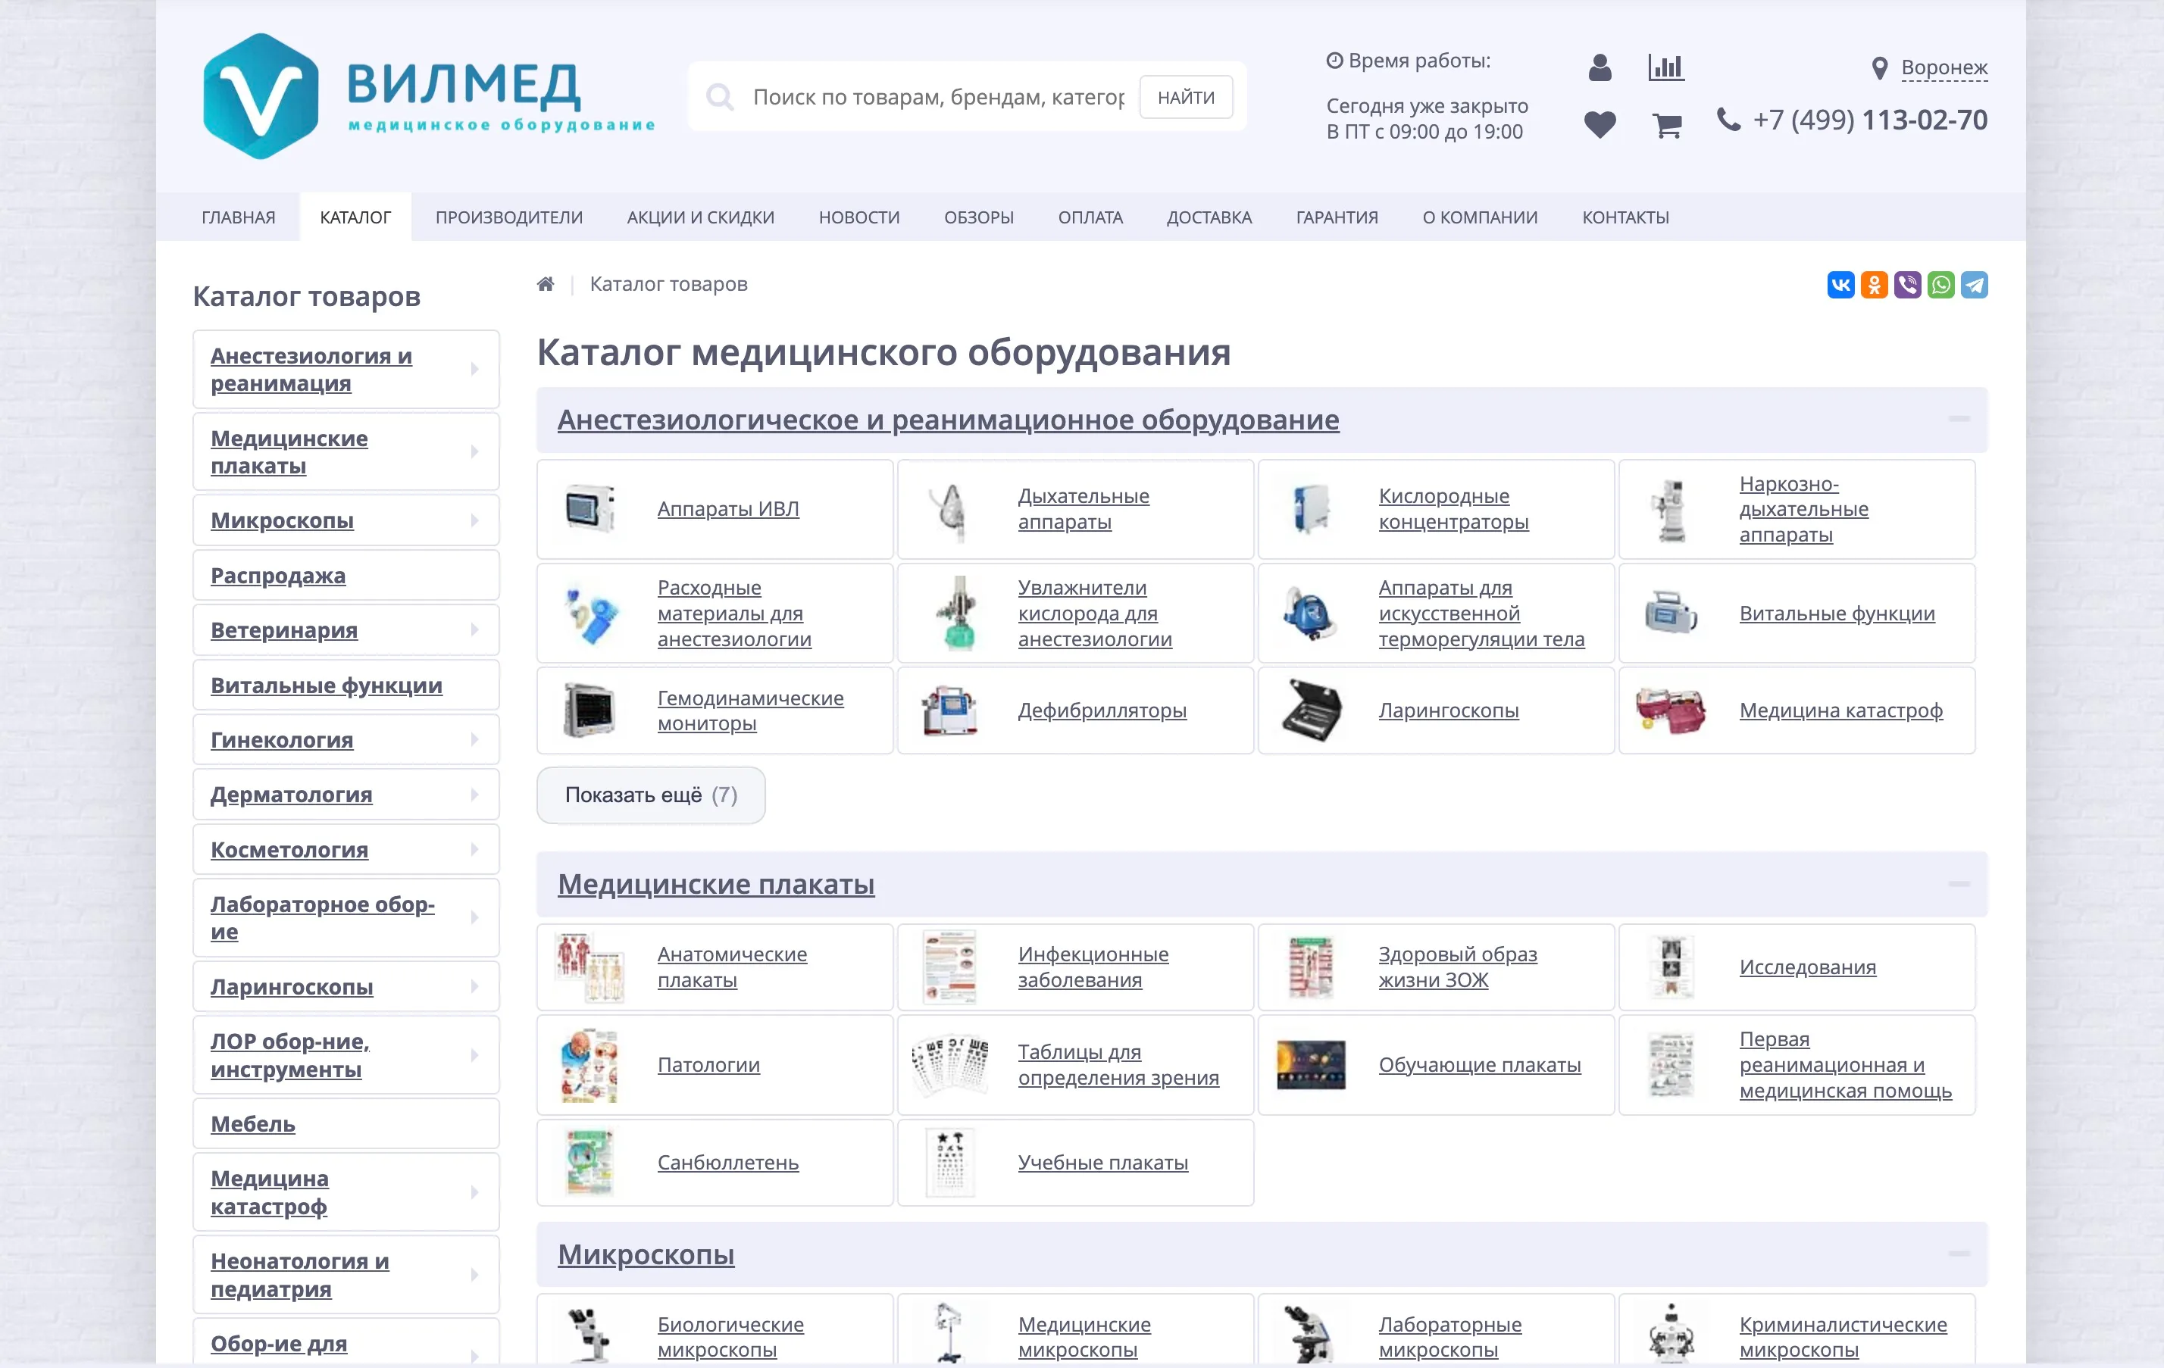Open sidebar Витальные функции link

327,685
